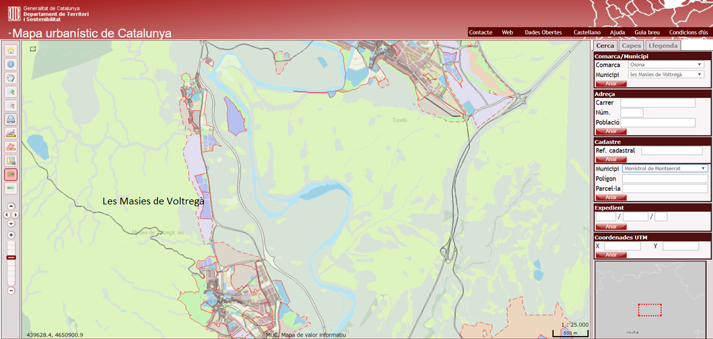Open the Dades Obertes link
Viewport: 713px width, 339px height.
(x=543, y=32)
